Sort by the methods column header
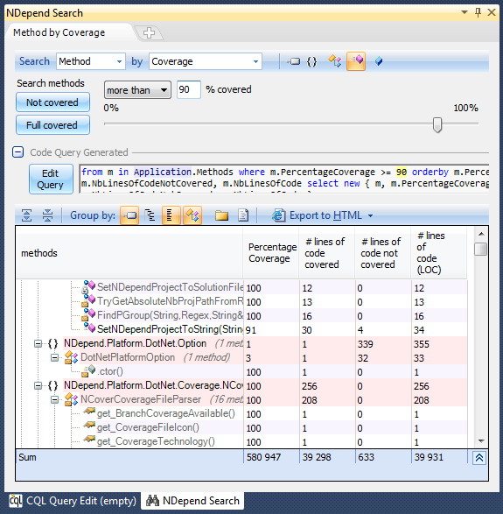The height and width of the screenshot is (514, 503). (x=129, y=253)
